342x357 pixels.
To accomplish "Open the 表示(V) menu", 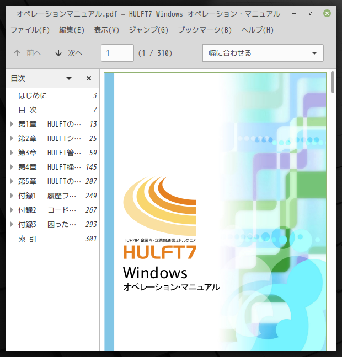I will (x=106, y=30).
